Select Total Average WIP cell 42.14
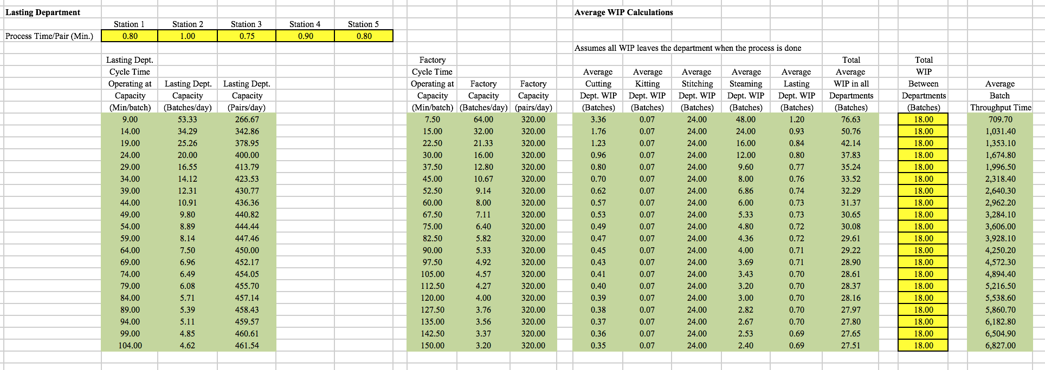 [851, 143]
